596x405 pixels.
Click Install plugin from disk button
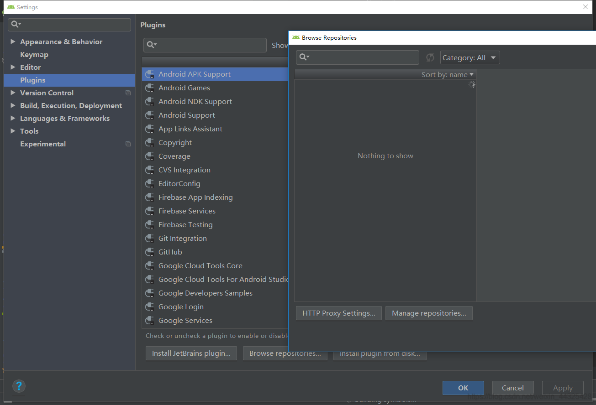(380, 354)
